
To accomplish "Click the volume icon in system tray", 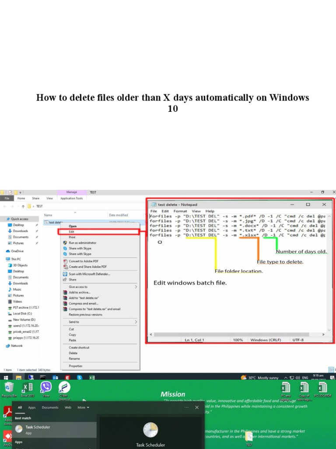I will coord(297,378).
